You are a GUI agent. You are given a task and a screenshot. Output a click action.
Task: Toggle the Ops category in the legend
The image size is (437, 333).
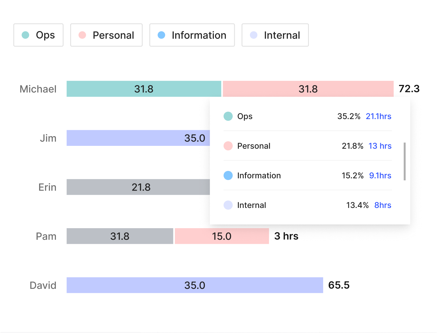click(38, 35)
